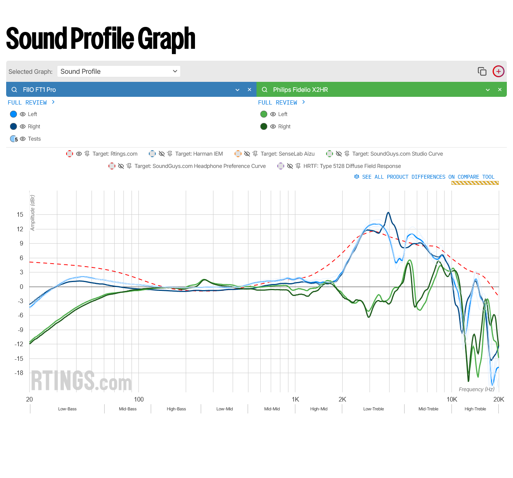The image size is (513, 478).
Task: Click the striped bar under the compare tool link
Action: [475, 183]
